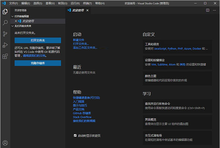Click the 其他 keymaps link
Screen dimensions: 220x148
point(183,64)
